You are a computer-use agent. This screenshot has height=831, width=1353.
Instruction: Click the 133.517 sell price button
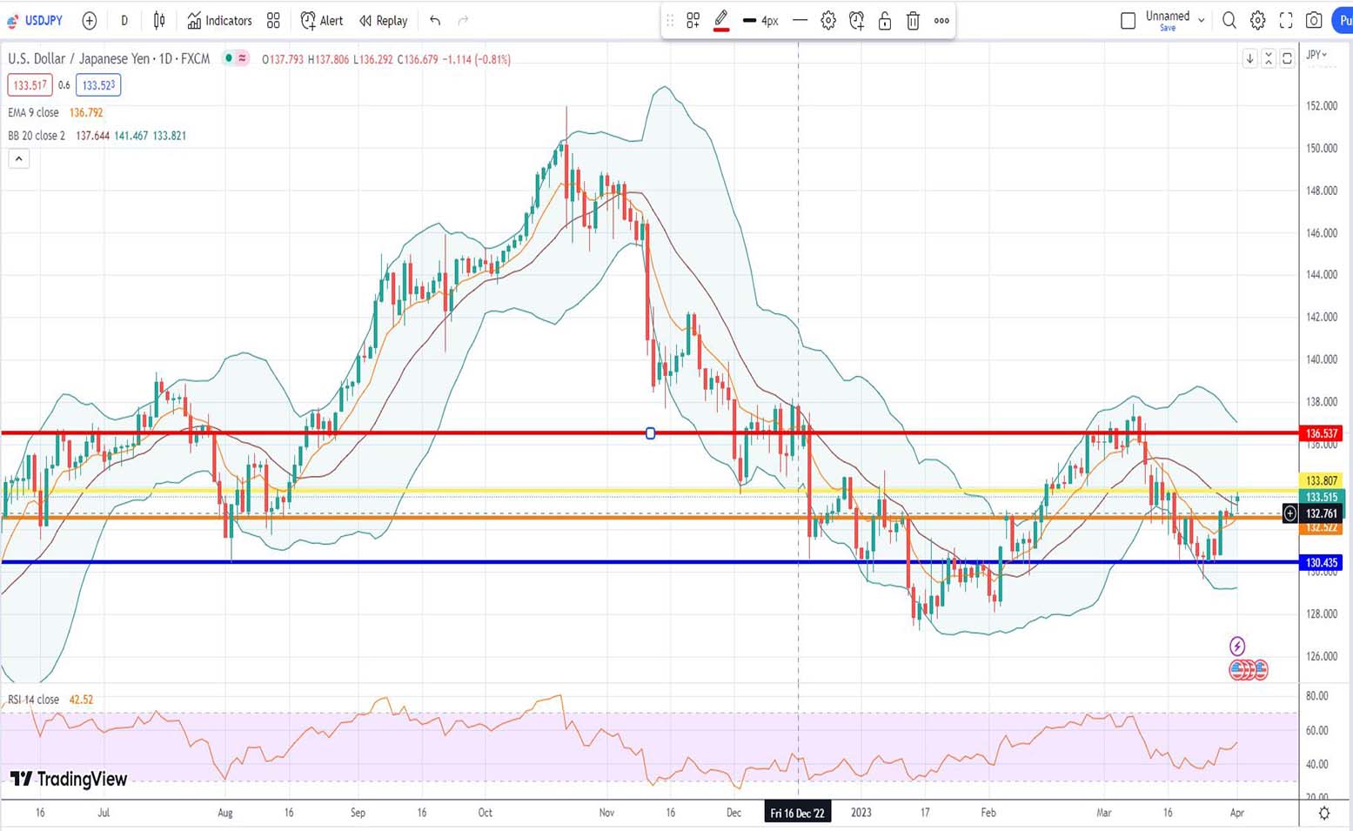(30, 85)
